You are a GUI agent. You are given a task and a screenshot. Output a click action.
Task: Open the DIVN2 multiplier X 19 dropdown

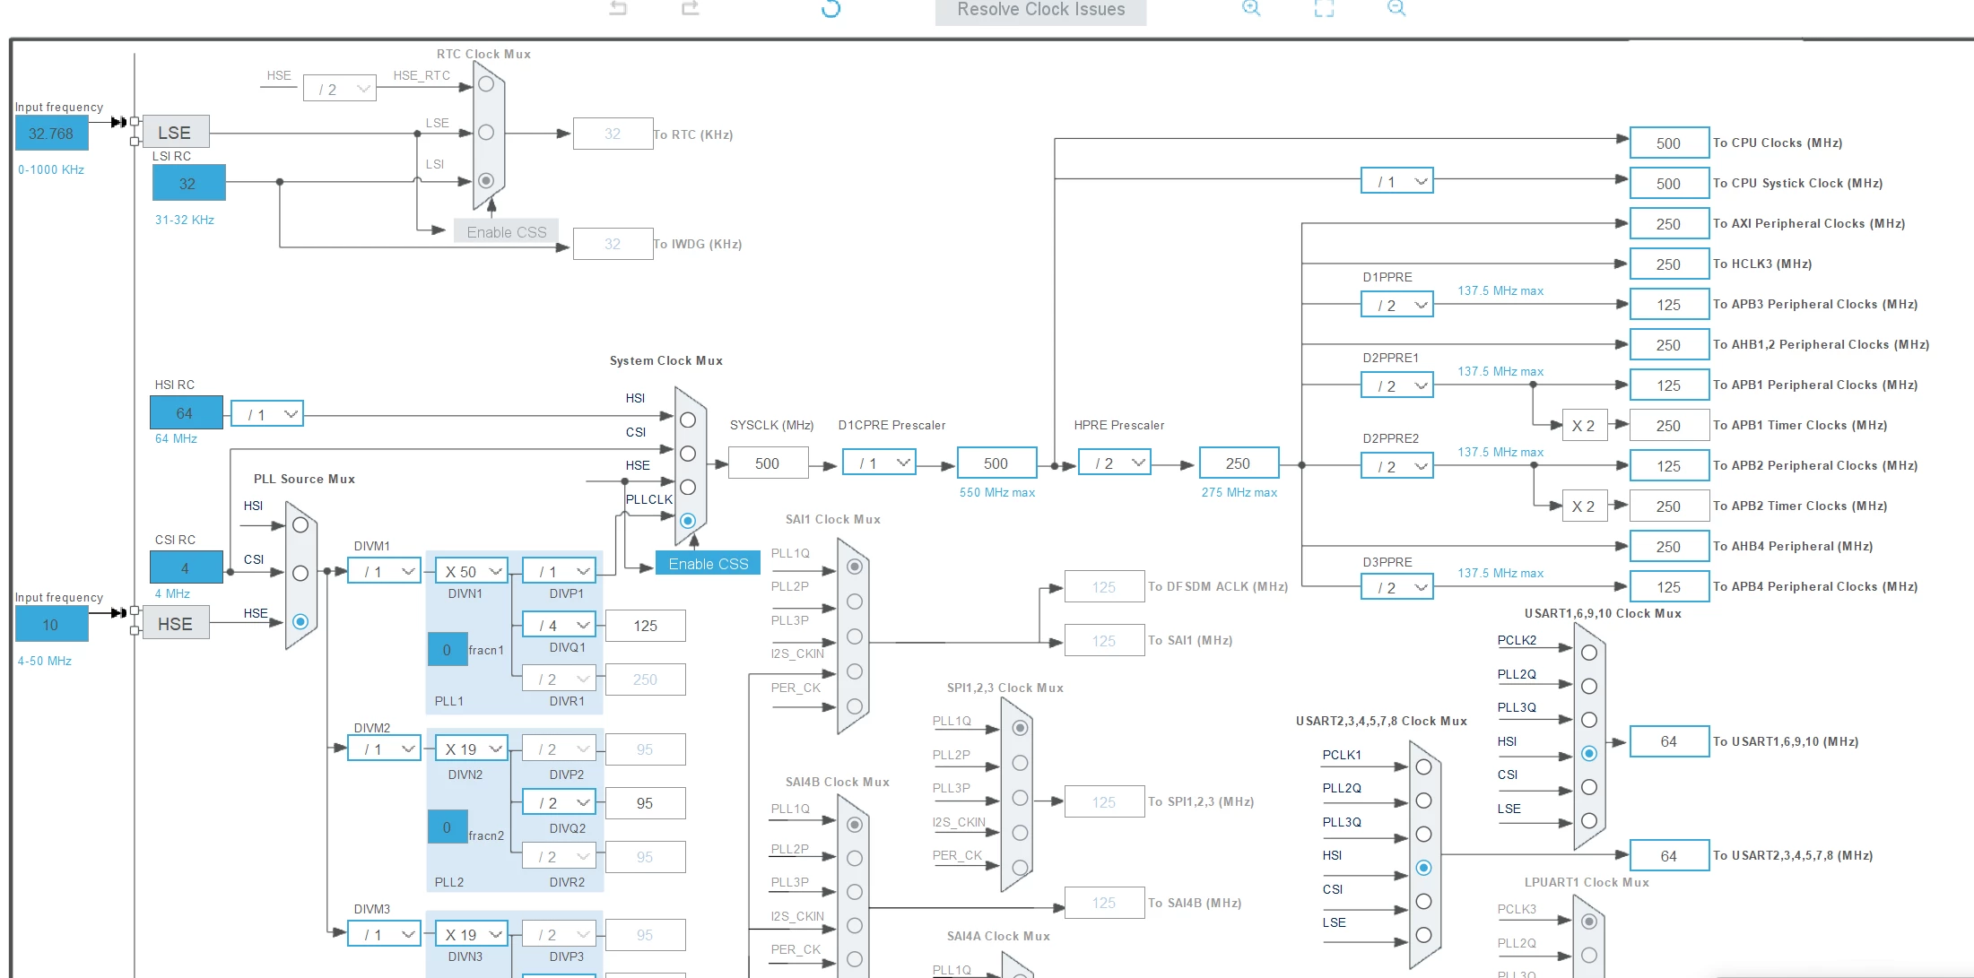472,749
